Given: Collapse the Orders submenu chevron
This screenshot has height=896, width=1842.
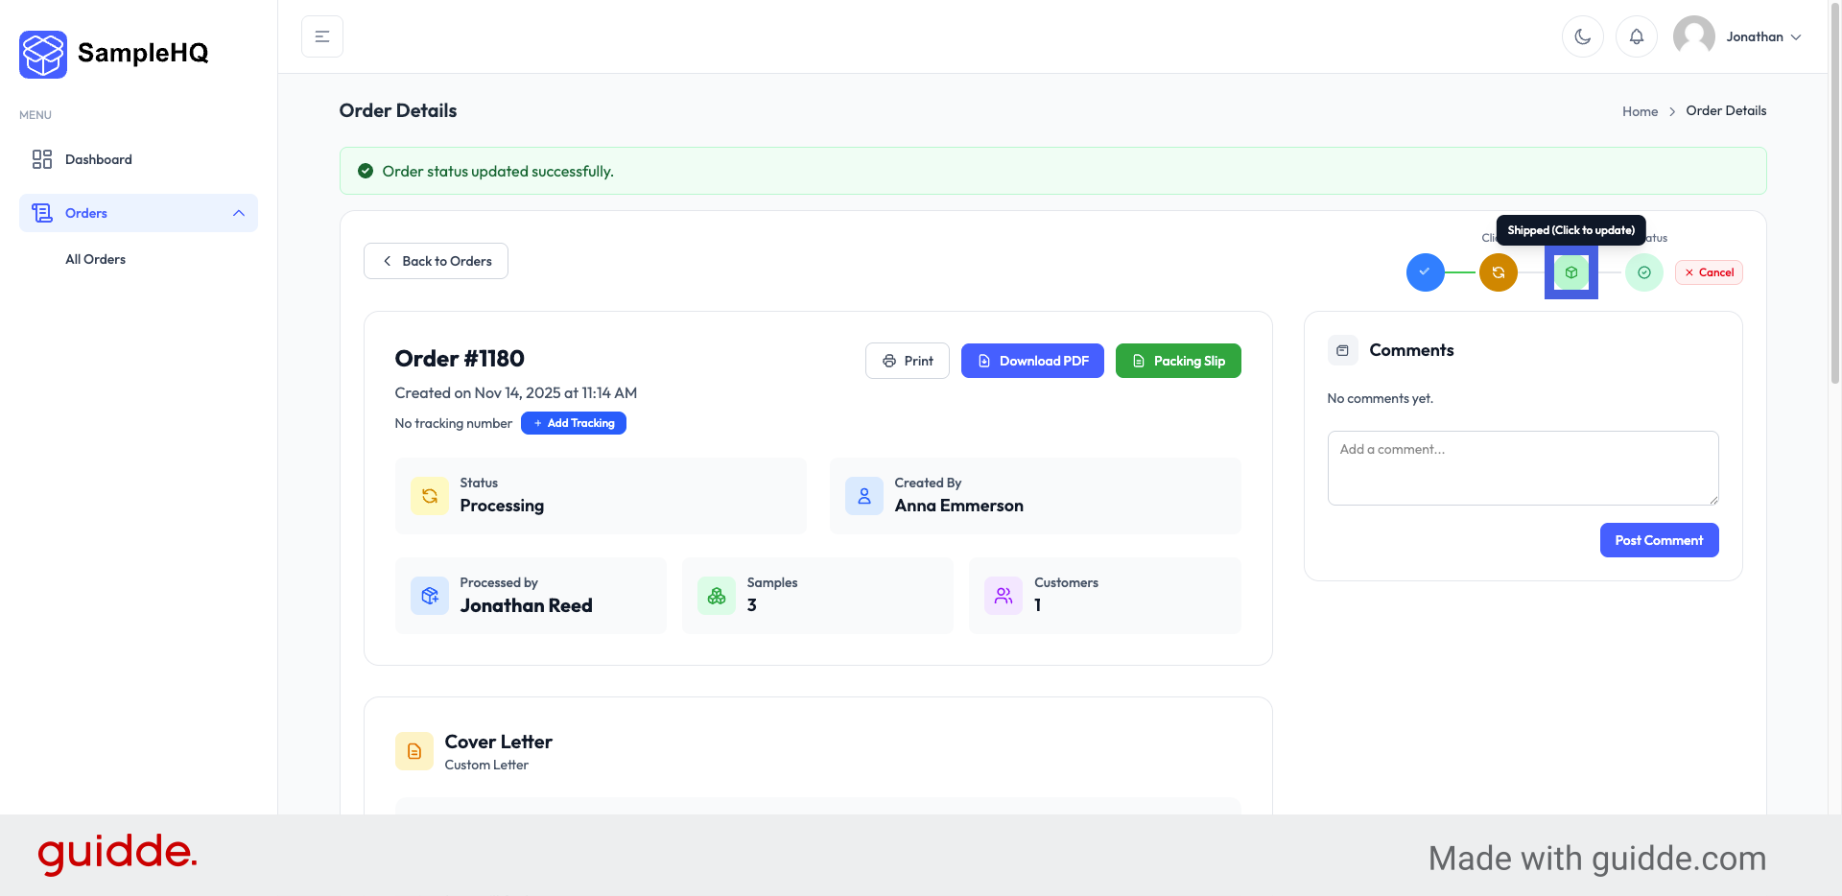Looking at the screenshot, I should click(x=239, y=213).
